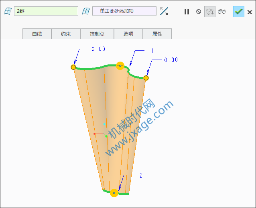Click the chain label 1
Image resolution: width=256 pixels, height=208 pixels.
(152, 51)
